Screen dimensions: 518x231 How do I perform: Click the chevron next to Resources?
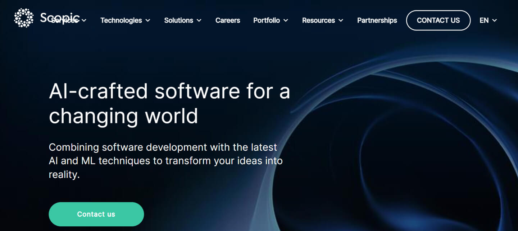click(341, 20)
